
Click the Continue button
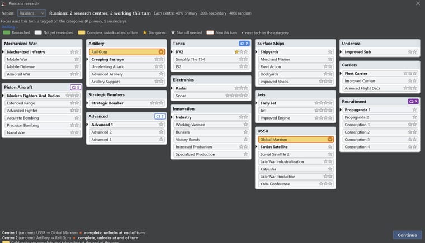407,235
